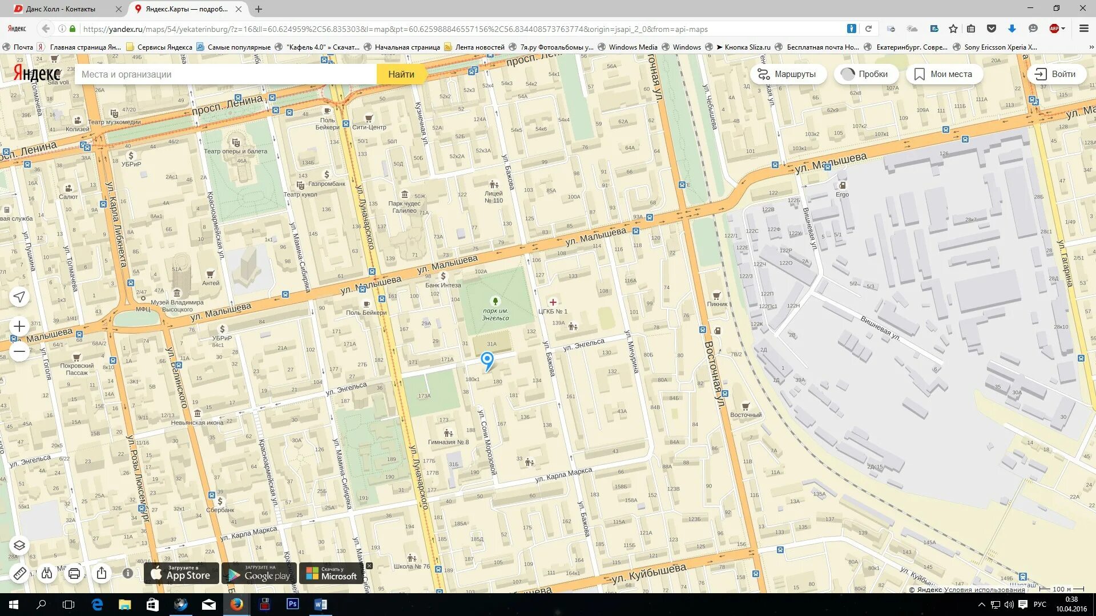Screen dimensions: 1096x616
Task: Click the Найти search button
Action: coord(401,74)
